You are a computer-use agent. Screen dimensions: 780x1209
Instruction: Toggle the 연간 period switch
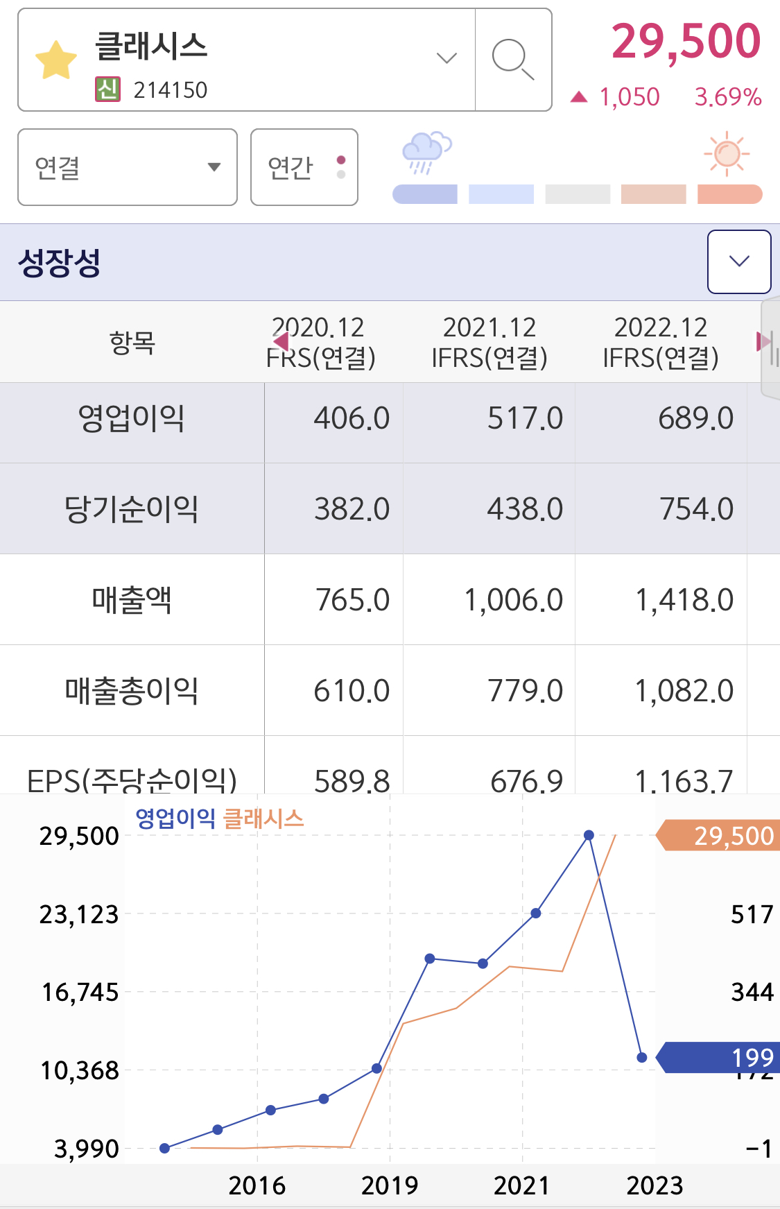coord(304,167)
